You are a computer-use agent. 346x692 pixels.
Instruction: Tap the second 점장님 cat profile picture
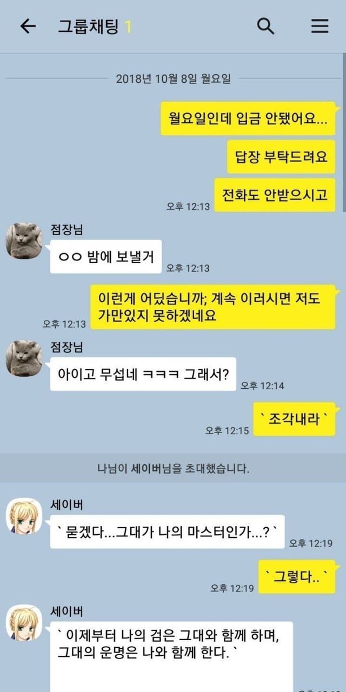[24, 358]
